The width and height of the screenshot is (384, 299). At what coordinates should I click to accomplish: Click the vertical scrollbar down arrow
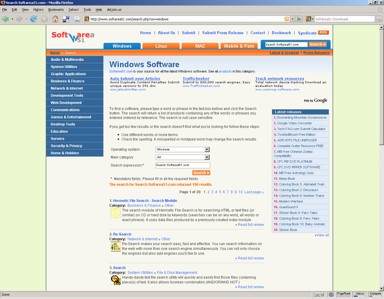pyautogui.click(x=381, y=289)
